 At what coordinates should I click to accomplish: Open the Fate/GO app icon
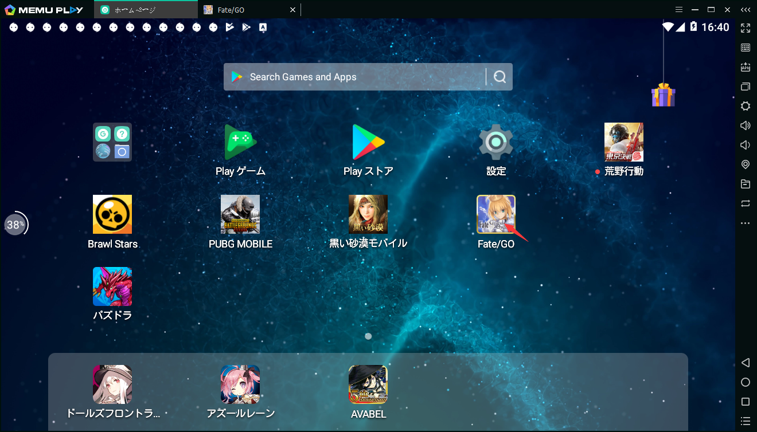point(496,214)
